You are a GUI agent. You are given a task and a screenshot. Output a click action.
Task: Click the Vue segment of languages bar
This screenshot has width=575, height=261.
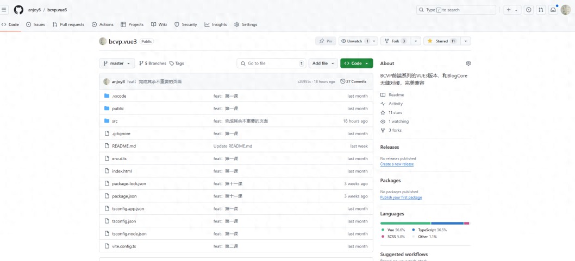click(405, 223)
